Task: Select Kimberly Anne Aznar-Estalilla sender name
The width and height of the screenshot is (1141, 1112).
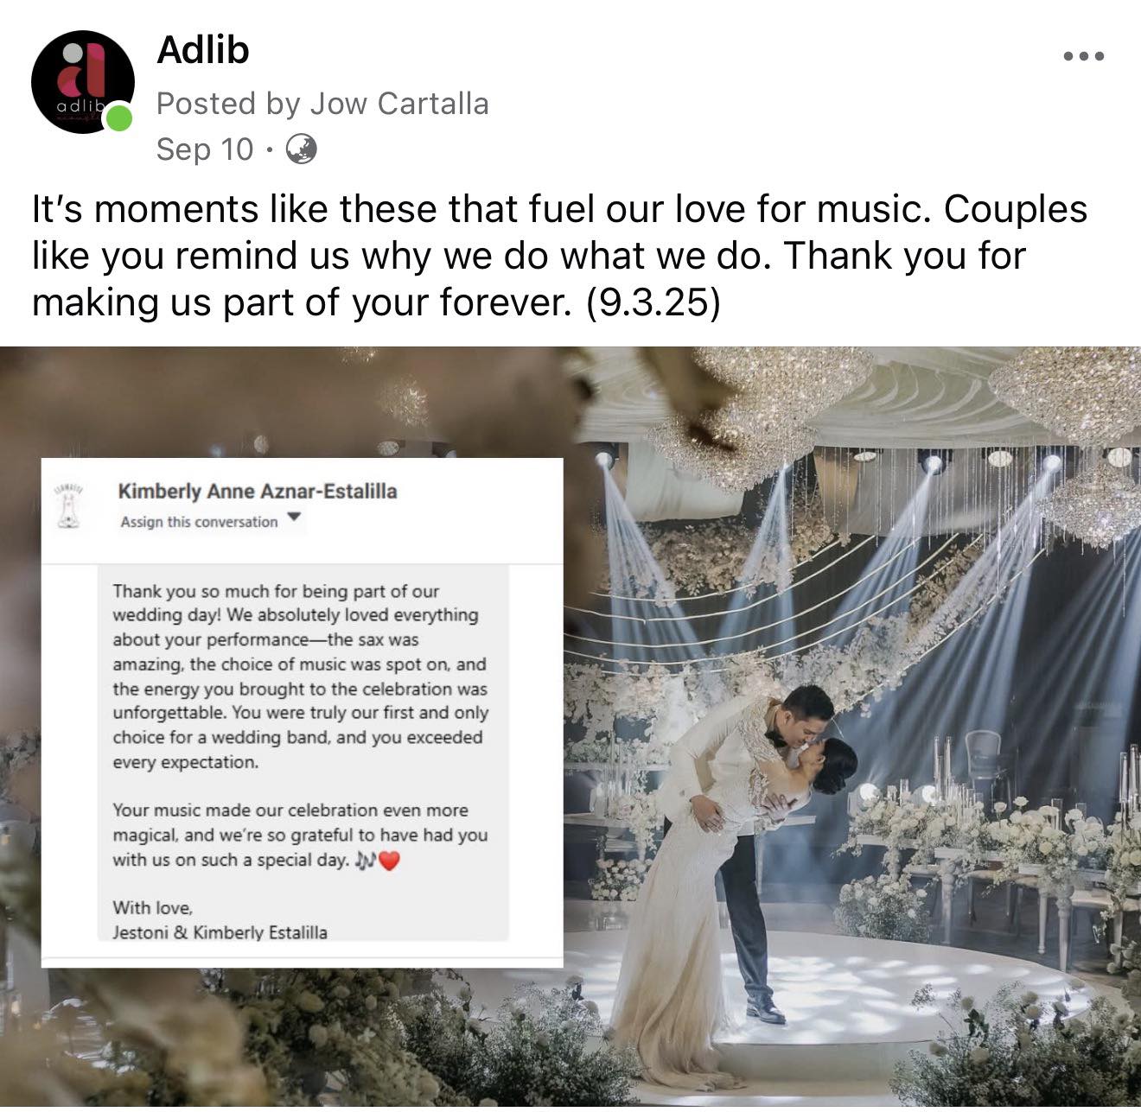Action: [258, 491]
